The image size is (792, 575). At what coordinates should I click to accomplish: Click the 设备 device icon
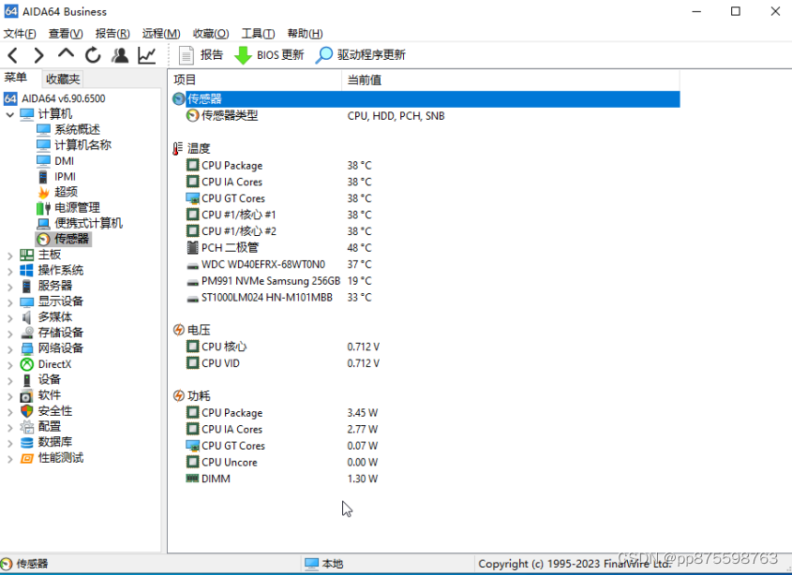coord(27,379)
